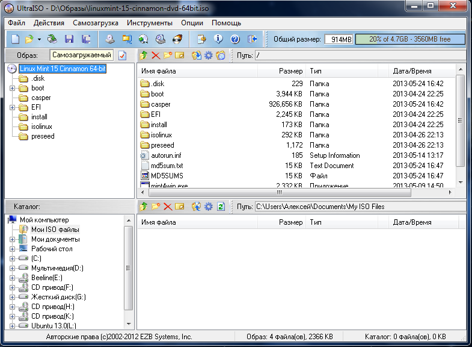Click the Compress ISO disc icon
472x347 pixels.
[x=161, y=39]
